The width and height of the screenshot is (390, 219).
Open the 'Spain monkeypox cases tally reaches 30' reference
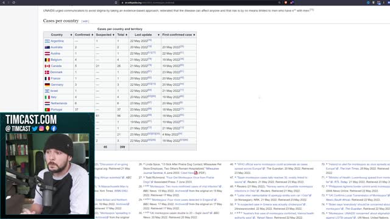click(271, 180)
